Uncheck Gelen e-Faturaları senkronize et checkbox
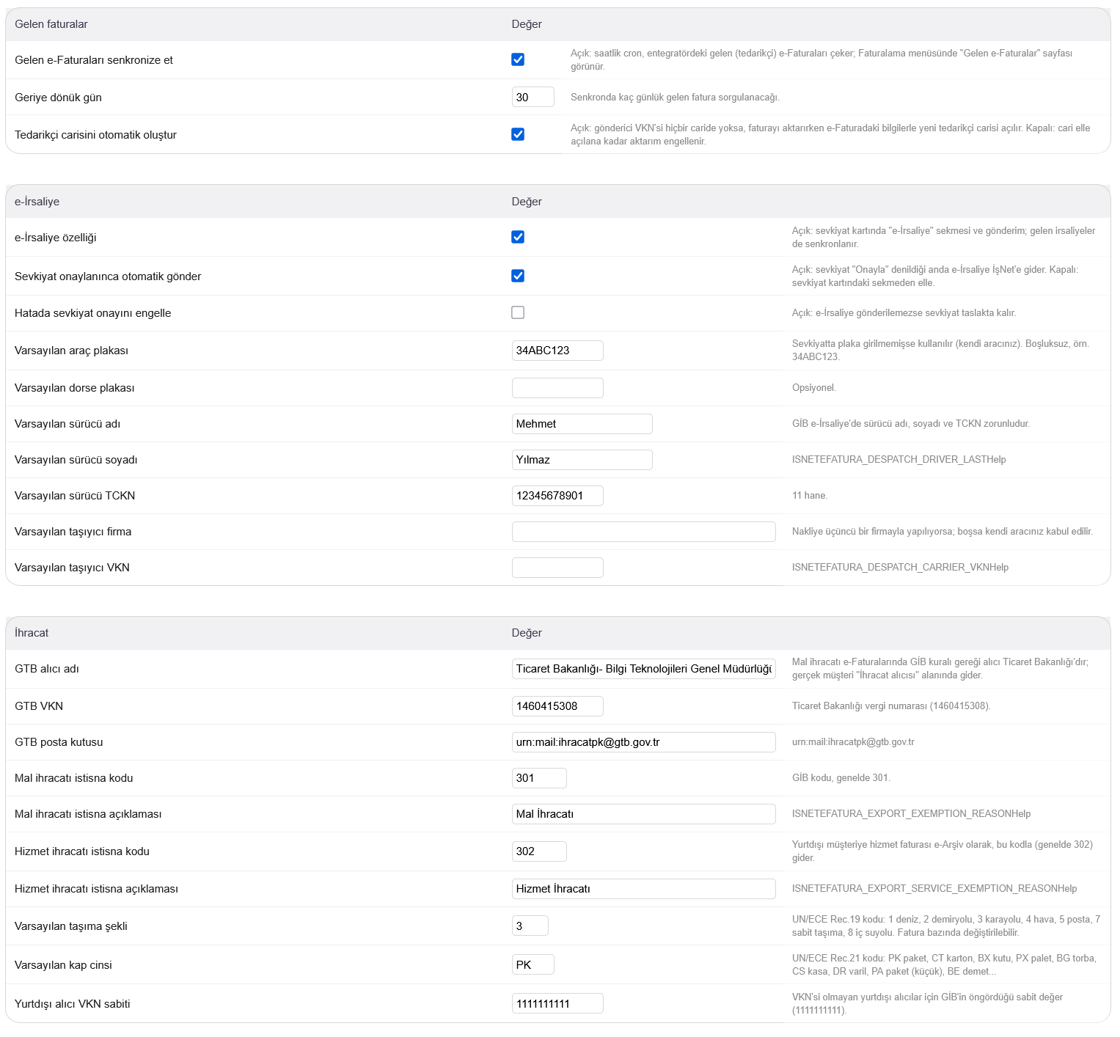This screenshot has width=1120, height=1037. 518,59
